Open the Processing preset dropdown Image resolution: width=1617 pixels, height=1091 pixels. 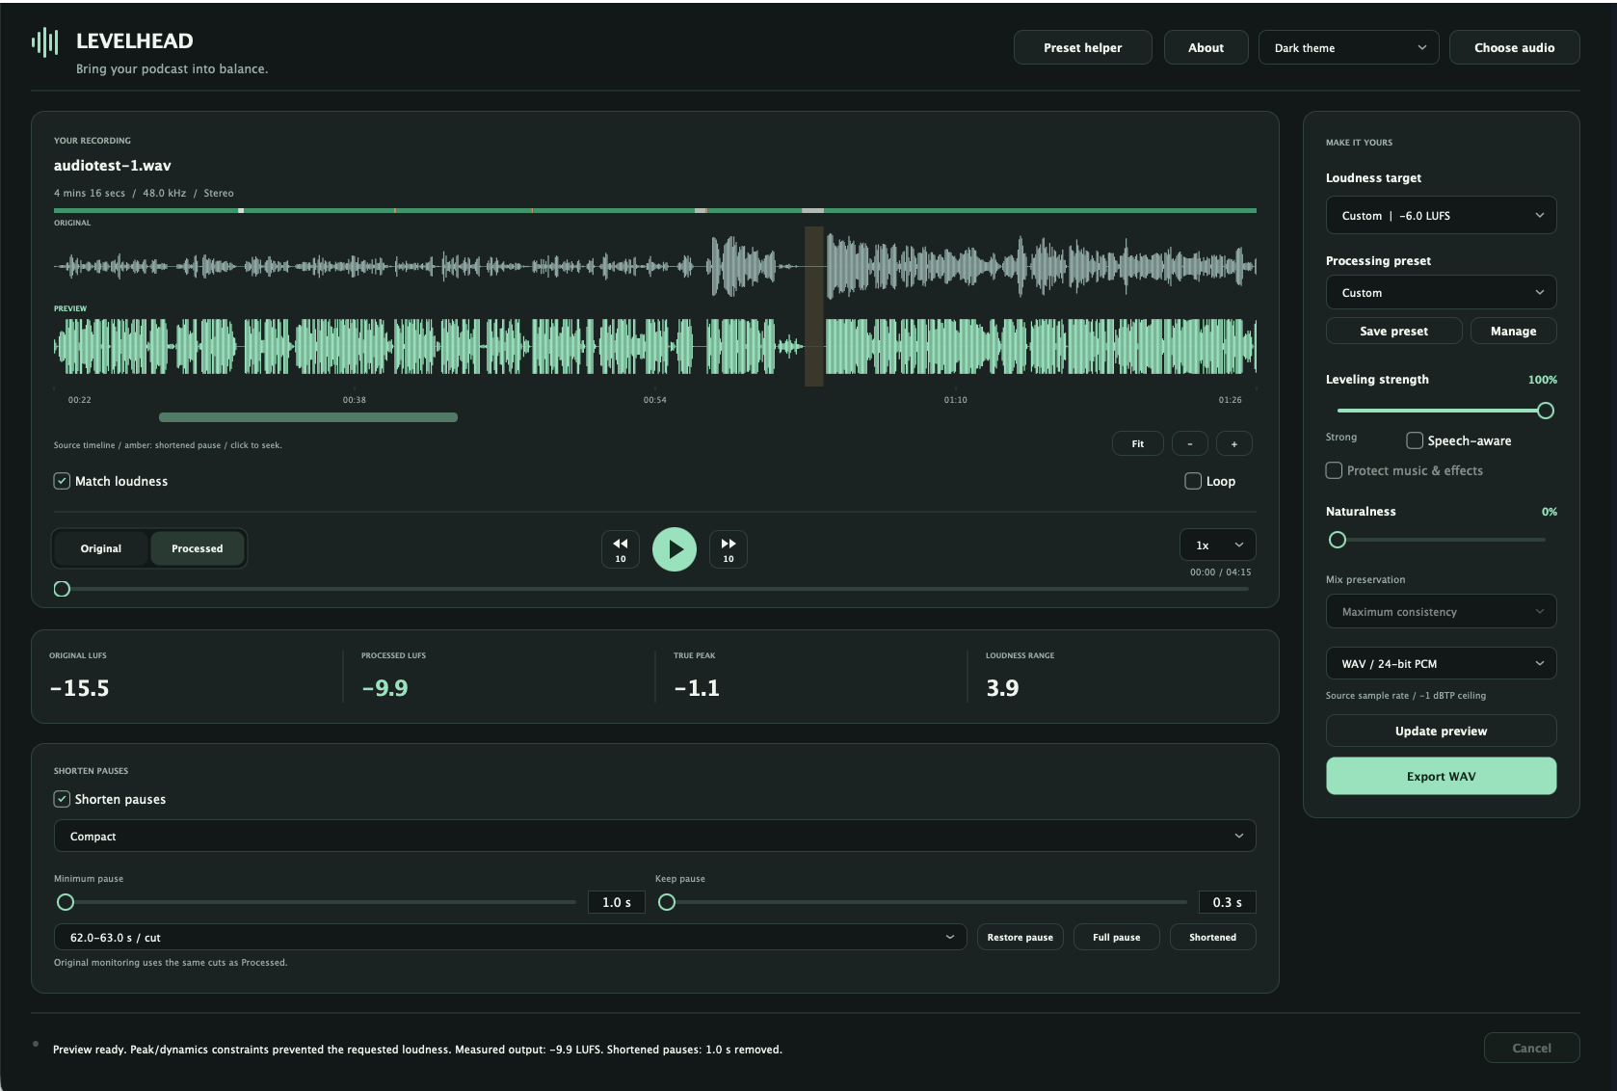1442,292
